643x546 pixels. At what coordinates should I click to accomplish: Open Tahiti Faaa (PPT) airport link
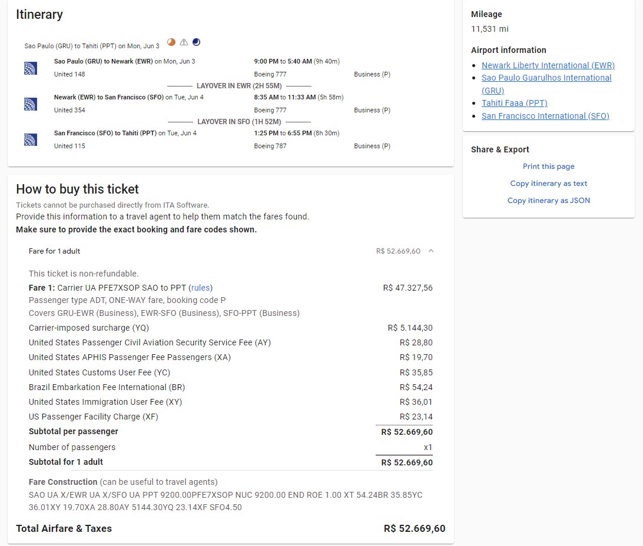pyautogui.click(x=514, y=103)
